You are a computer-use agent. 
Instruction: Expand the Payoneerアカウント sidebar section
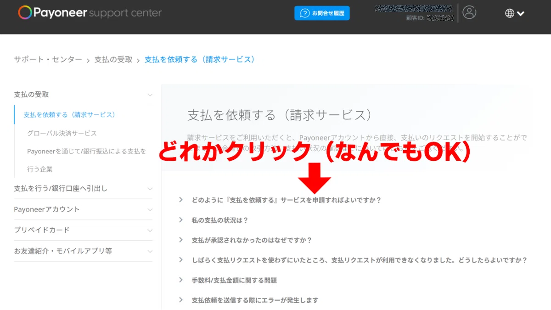pos(83,209)
